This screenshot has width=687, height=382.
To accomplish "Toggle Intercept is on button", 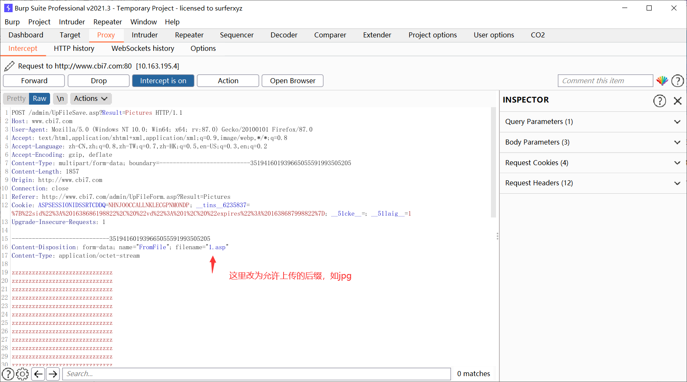I will (x=163, y=81).
